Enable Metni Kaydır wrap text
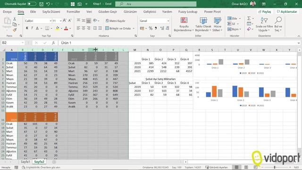The height and width of the screenshot is (170, 302). coord(116,21)
